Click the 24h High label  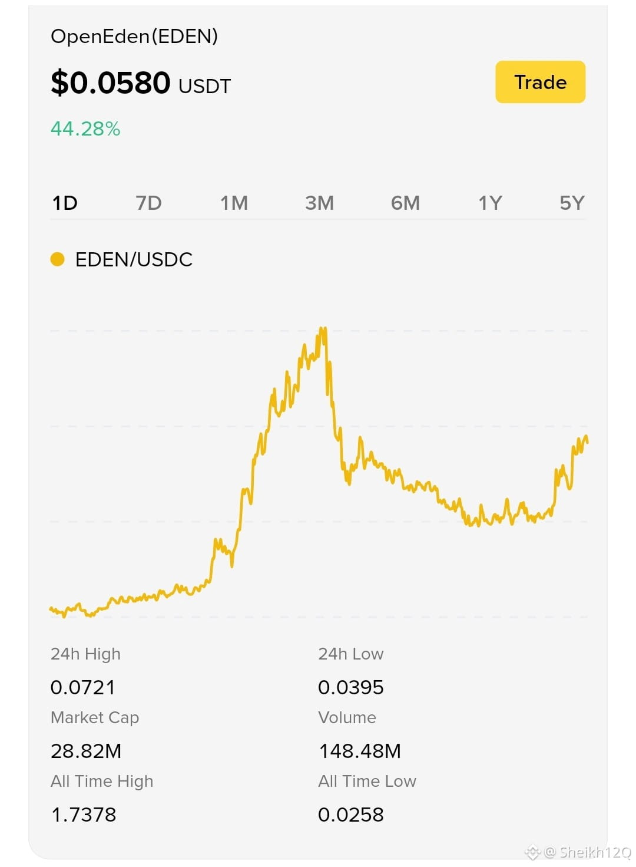click(x=85, y=654)
